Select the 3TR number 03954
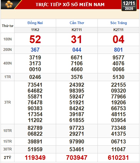Viewport: 140px width, 163px height. [x=118, y=120]
